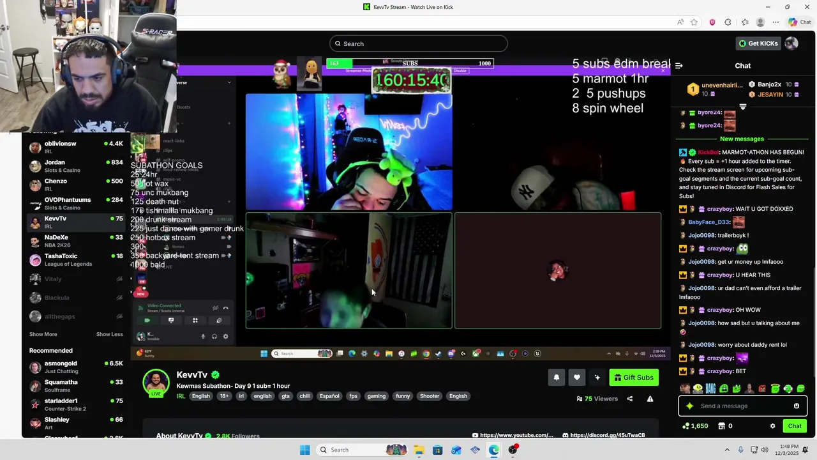Image resolution: width=817 pixels, height=460 pixels.
Task: Select the funny tag chip
Action: (x=403, y=396)
